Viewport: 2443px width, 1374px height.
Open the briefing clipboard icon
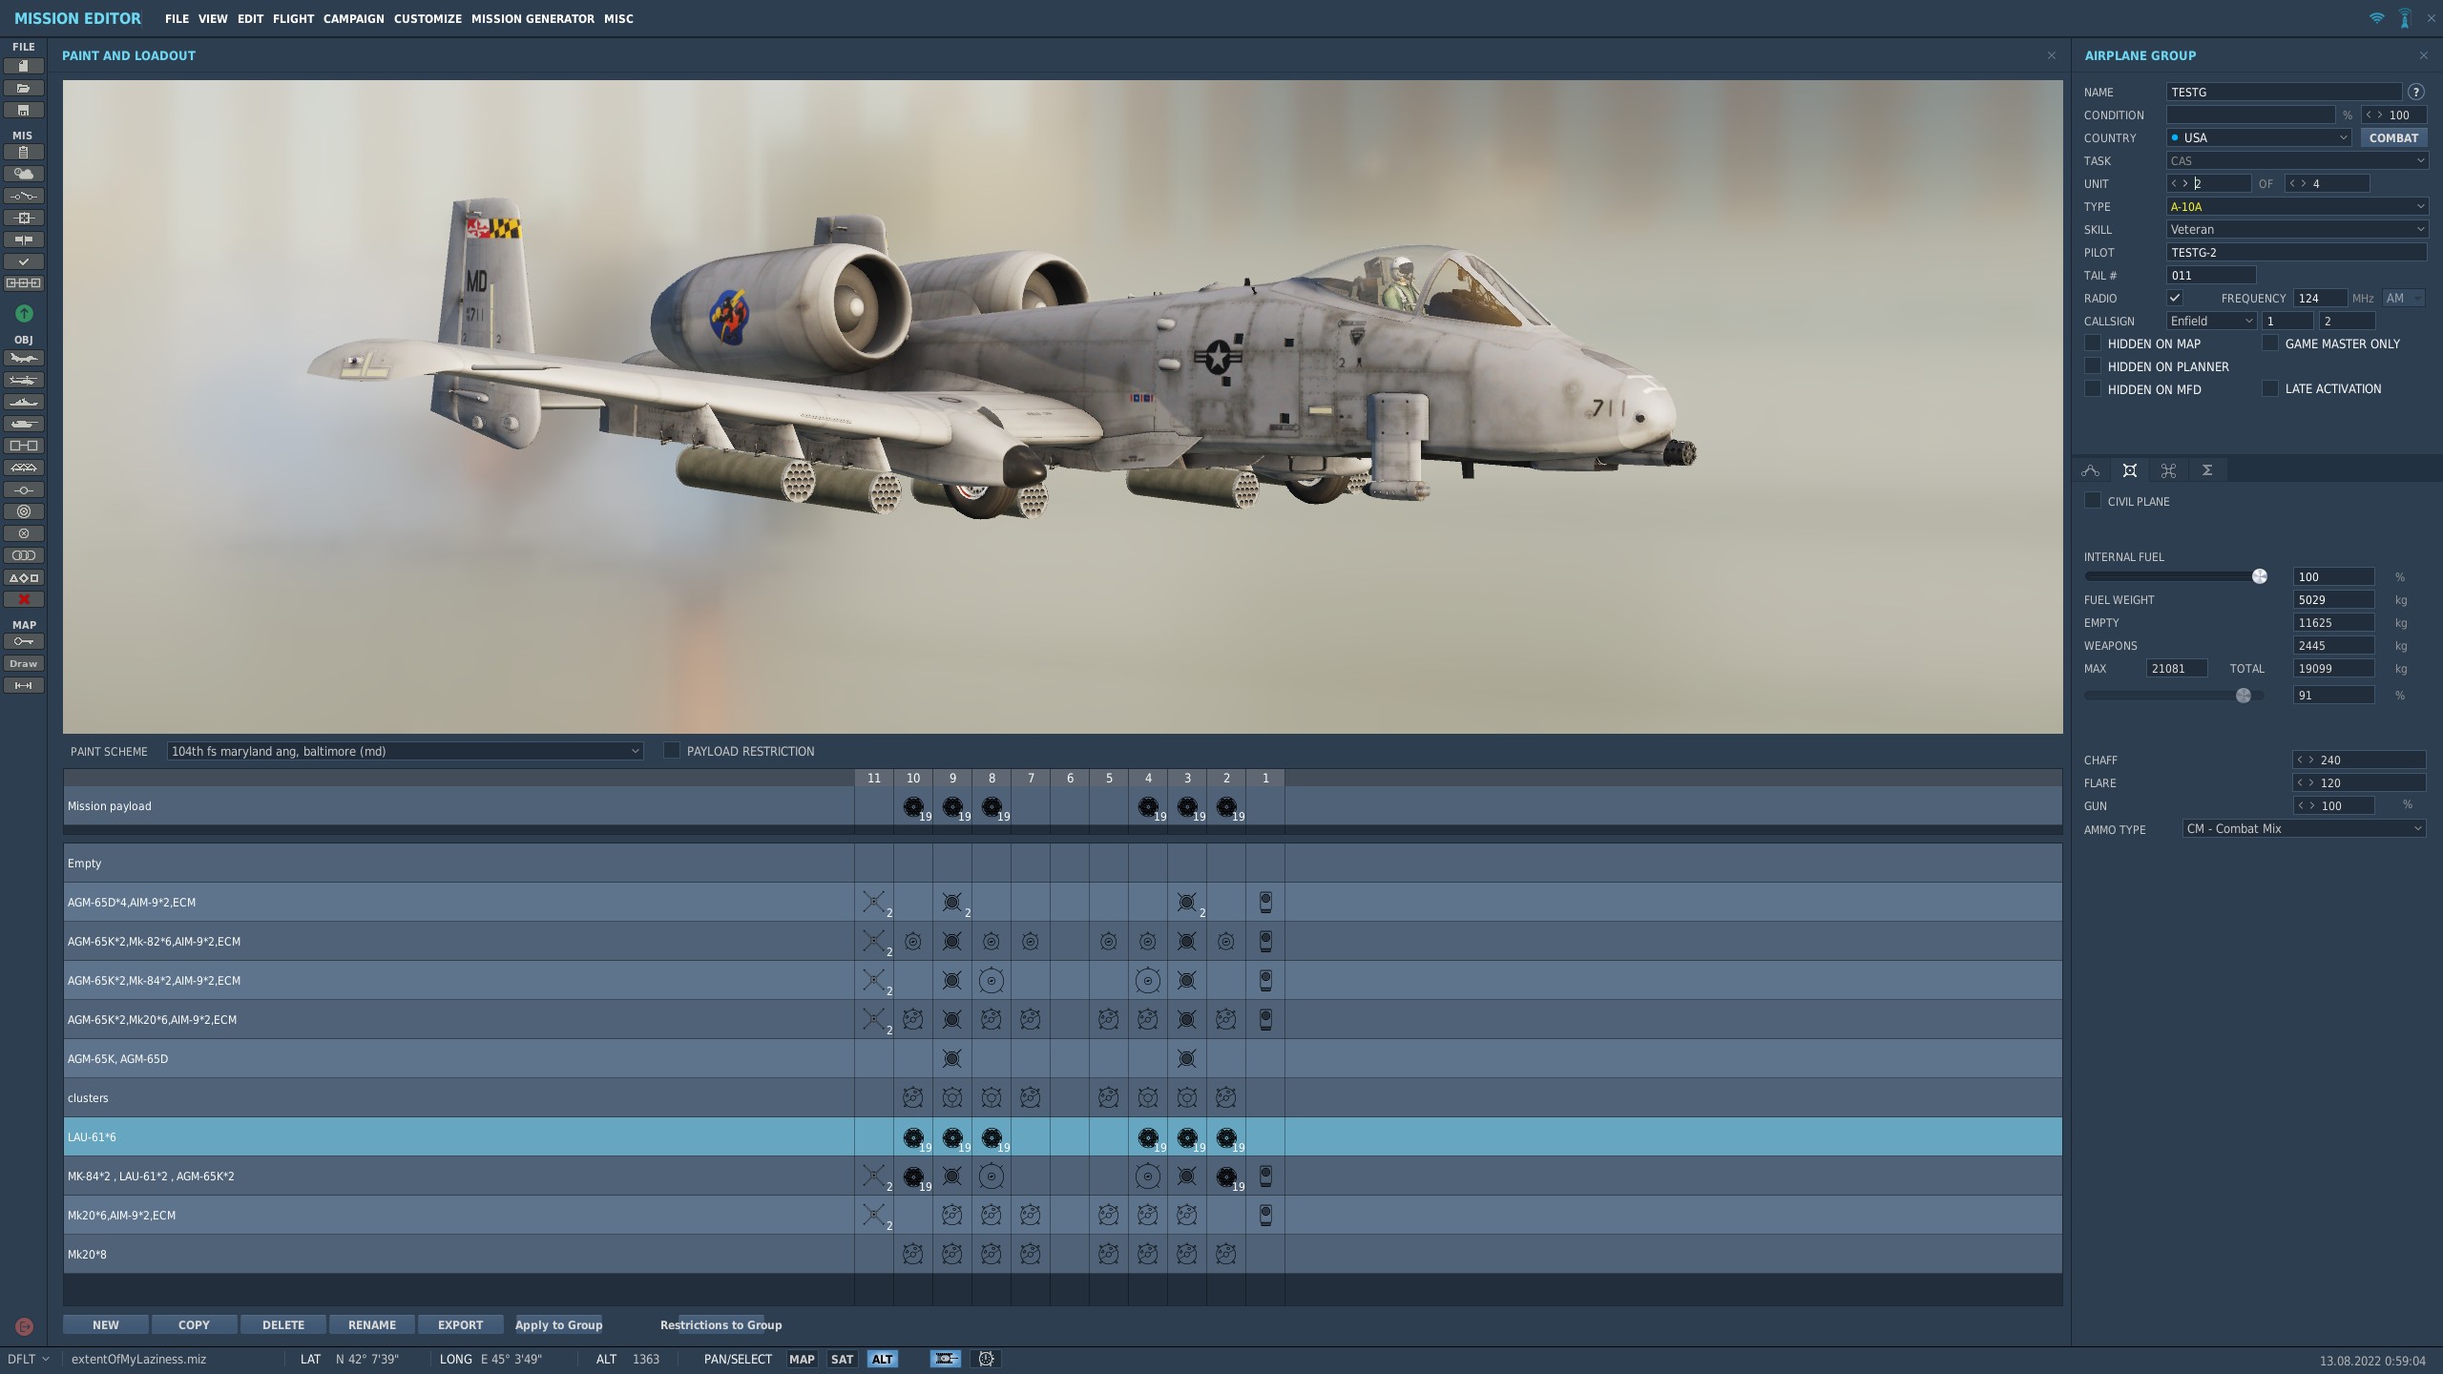24,152
